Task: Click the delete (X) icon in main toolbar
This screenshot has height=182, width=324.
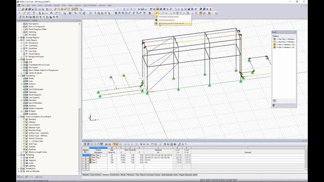Action: [x=185, y=9]
